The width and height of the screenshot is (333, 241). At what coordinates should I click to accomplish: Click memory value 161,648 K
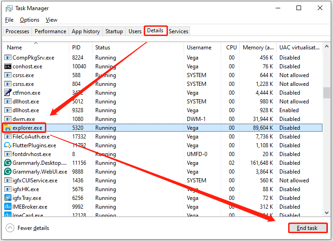coord(261,163)
